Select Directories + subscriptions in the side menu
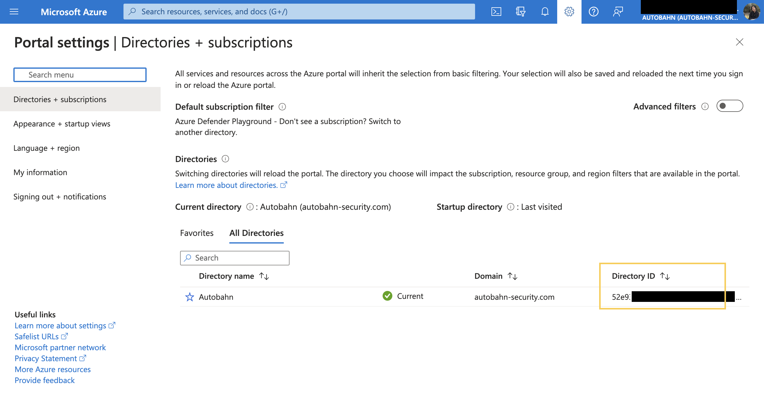The width and height of the screenshot is (764, 394). [80, 99]
